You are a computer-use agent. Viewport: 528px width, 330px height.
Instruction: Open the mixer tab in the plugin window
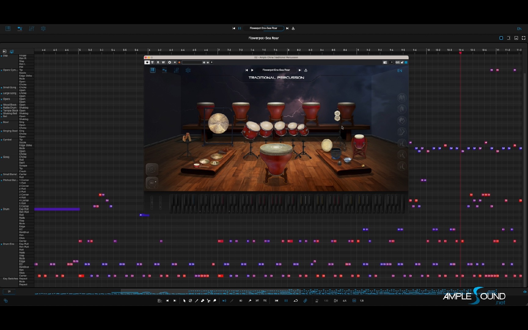point(176,70)
